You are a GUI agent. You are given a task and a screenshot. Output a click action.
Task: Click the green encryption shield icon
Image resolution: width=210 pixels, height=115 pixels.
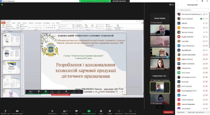(2, 4)
